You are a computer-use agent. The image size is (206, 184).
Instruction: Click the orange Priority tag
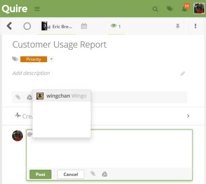[34, 59]
